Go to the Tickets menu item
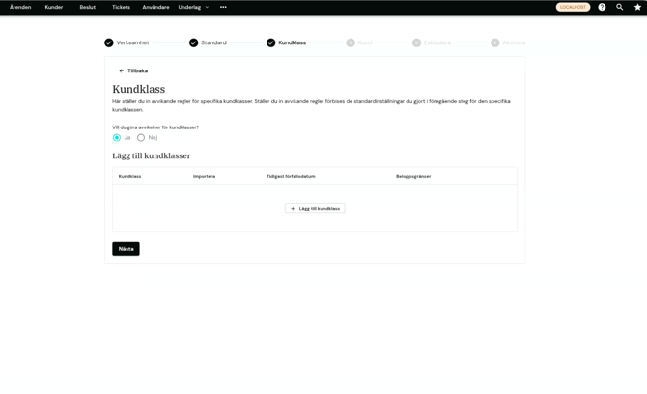The height and width of the screenshot is (394, 647). tap(121, 7)
